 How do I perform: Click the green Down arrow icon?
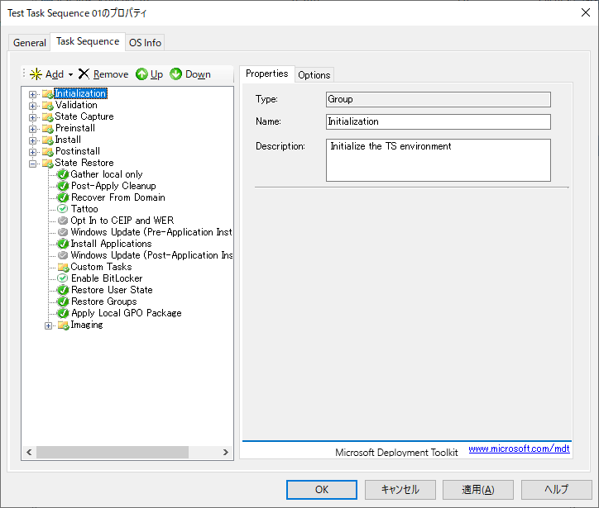[175, 74]
